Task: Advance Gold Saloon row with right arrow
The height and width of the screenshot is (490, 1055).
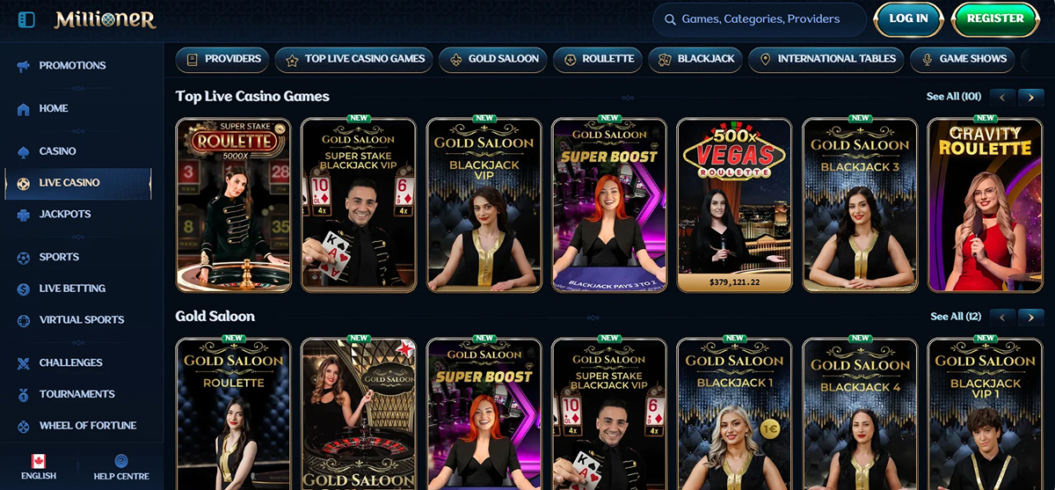Action: pos(1031,317)
